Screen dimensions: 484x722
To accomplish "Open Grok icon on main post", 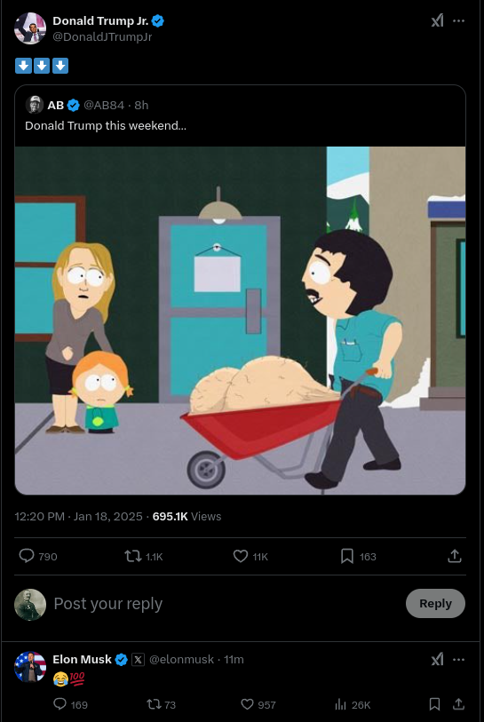I will pyautogui.click(x=438, y=20).
